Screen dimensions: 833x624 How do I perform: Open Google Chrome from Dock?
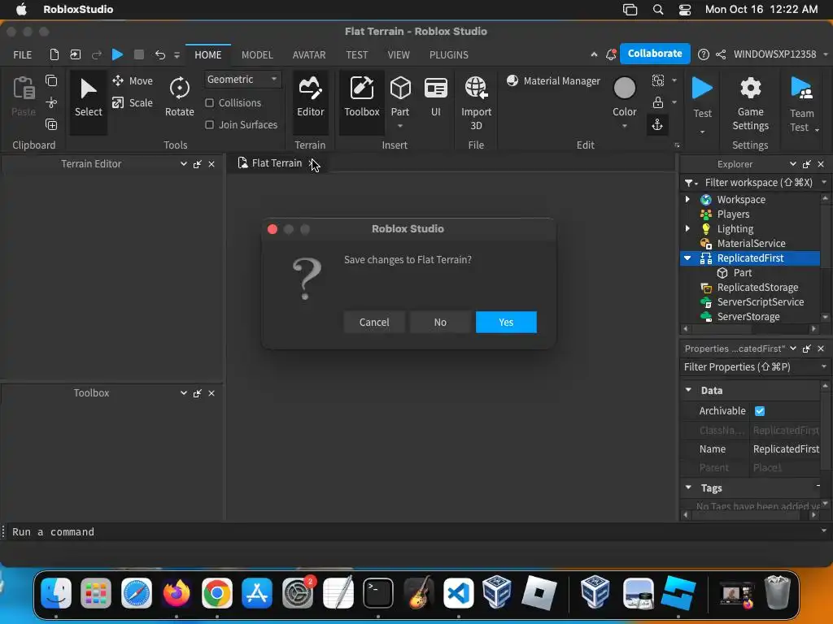216,593
